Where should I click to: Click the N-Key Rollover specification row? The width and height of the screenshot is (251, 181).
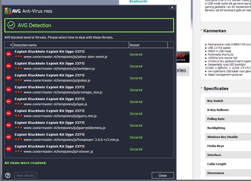[228, 110]
